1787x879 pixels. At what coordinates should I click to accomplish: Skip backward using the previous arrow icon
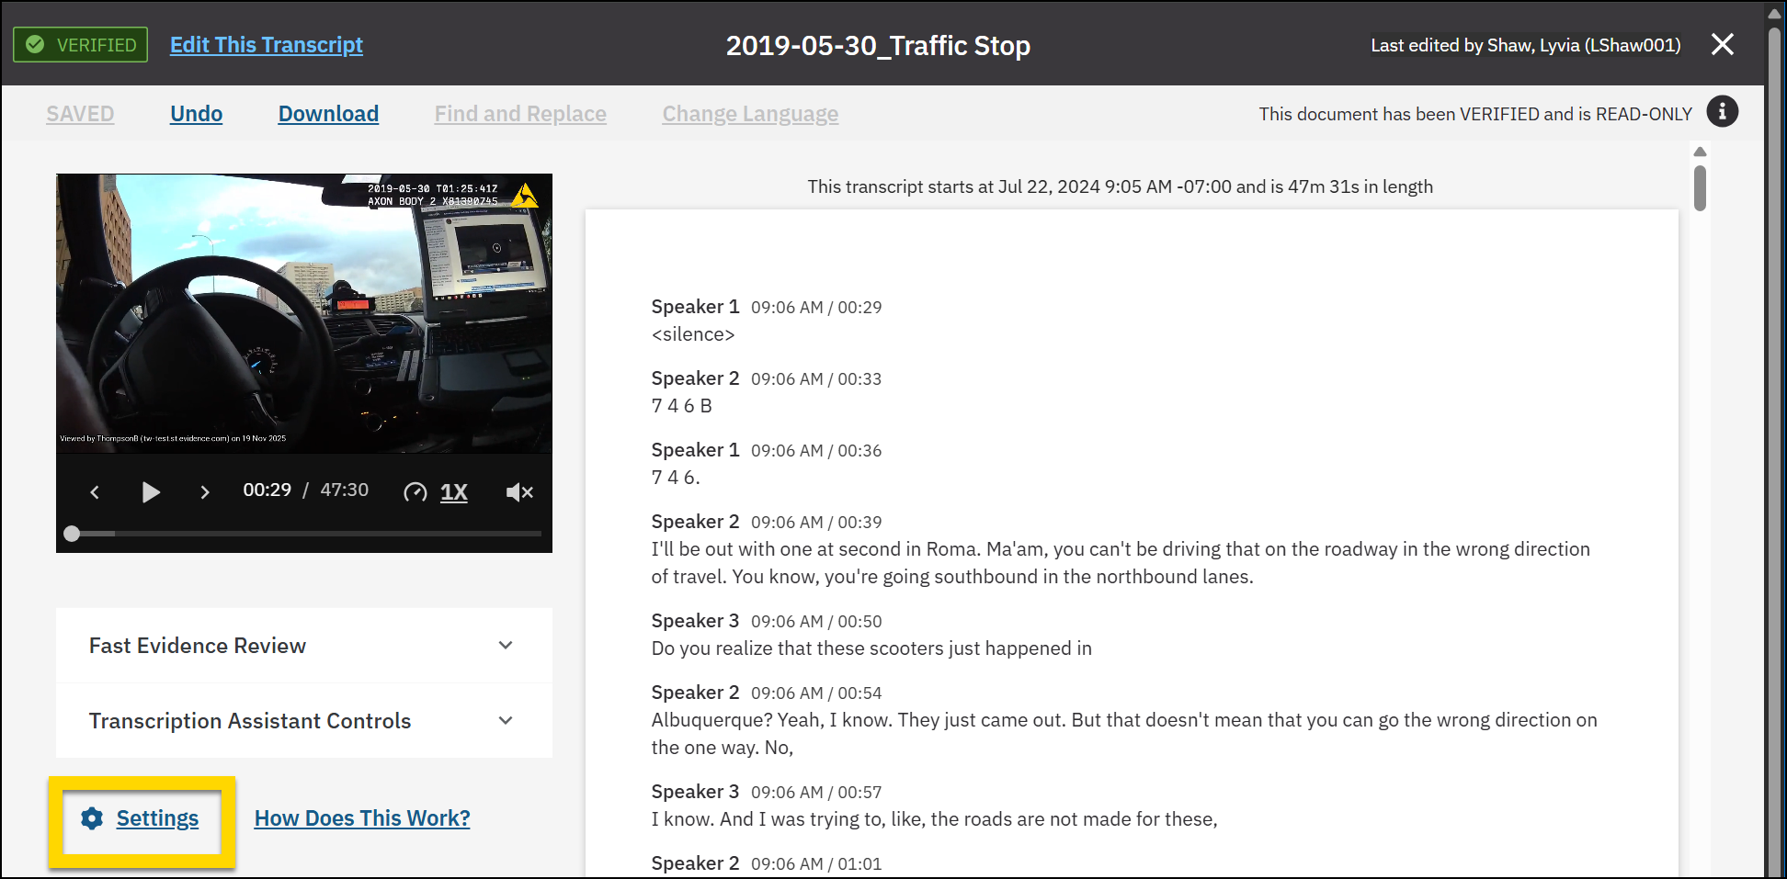(95, 491)
